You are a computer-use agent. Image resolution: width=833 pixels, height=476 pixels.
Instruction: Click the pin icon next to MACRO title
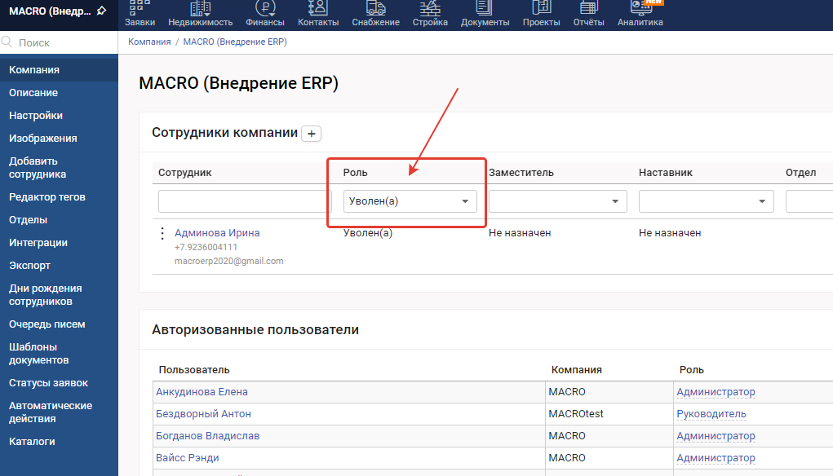101,11
